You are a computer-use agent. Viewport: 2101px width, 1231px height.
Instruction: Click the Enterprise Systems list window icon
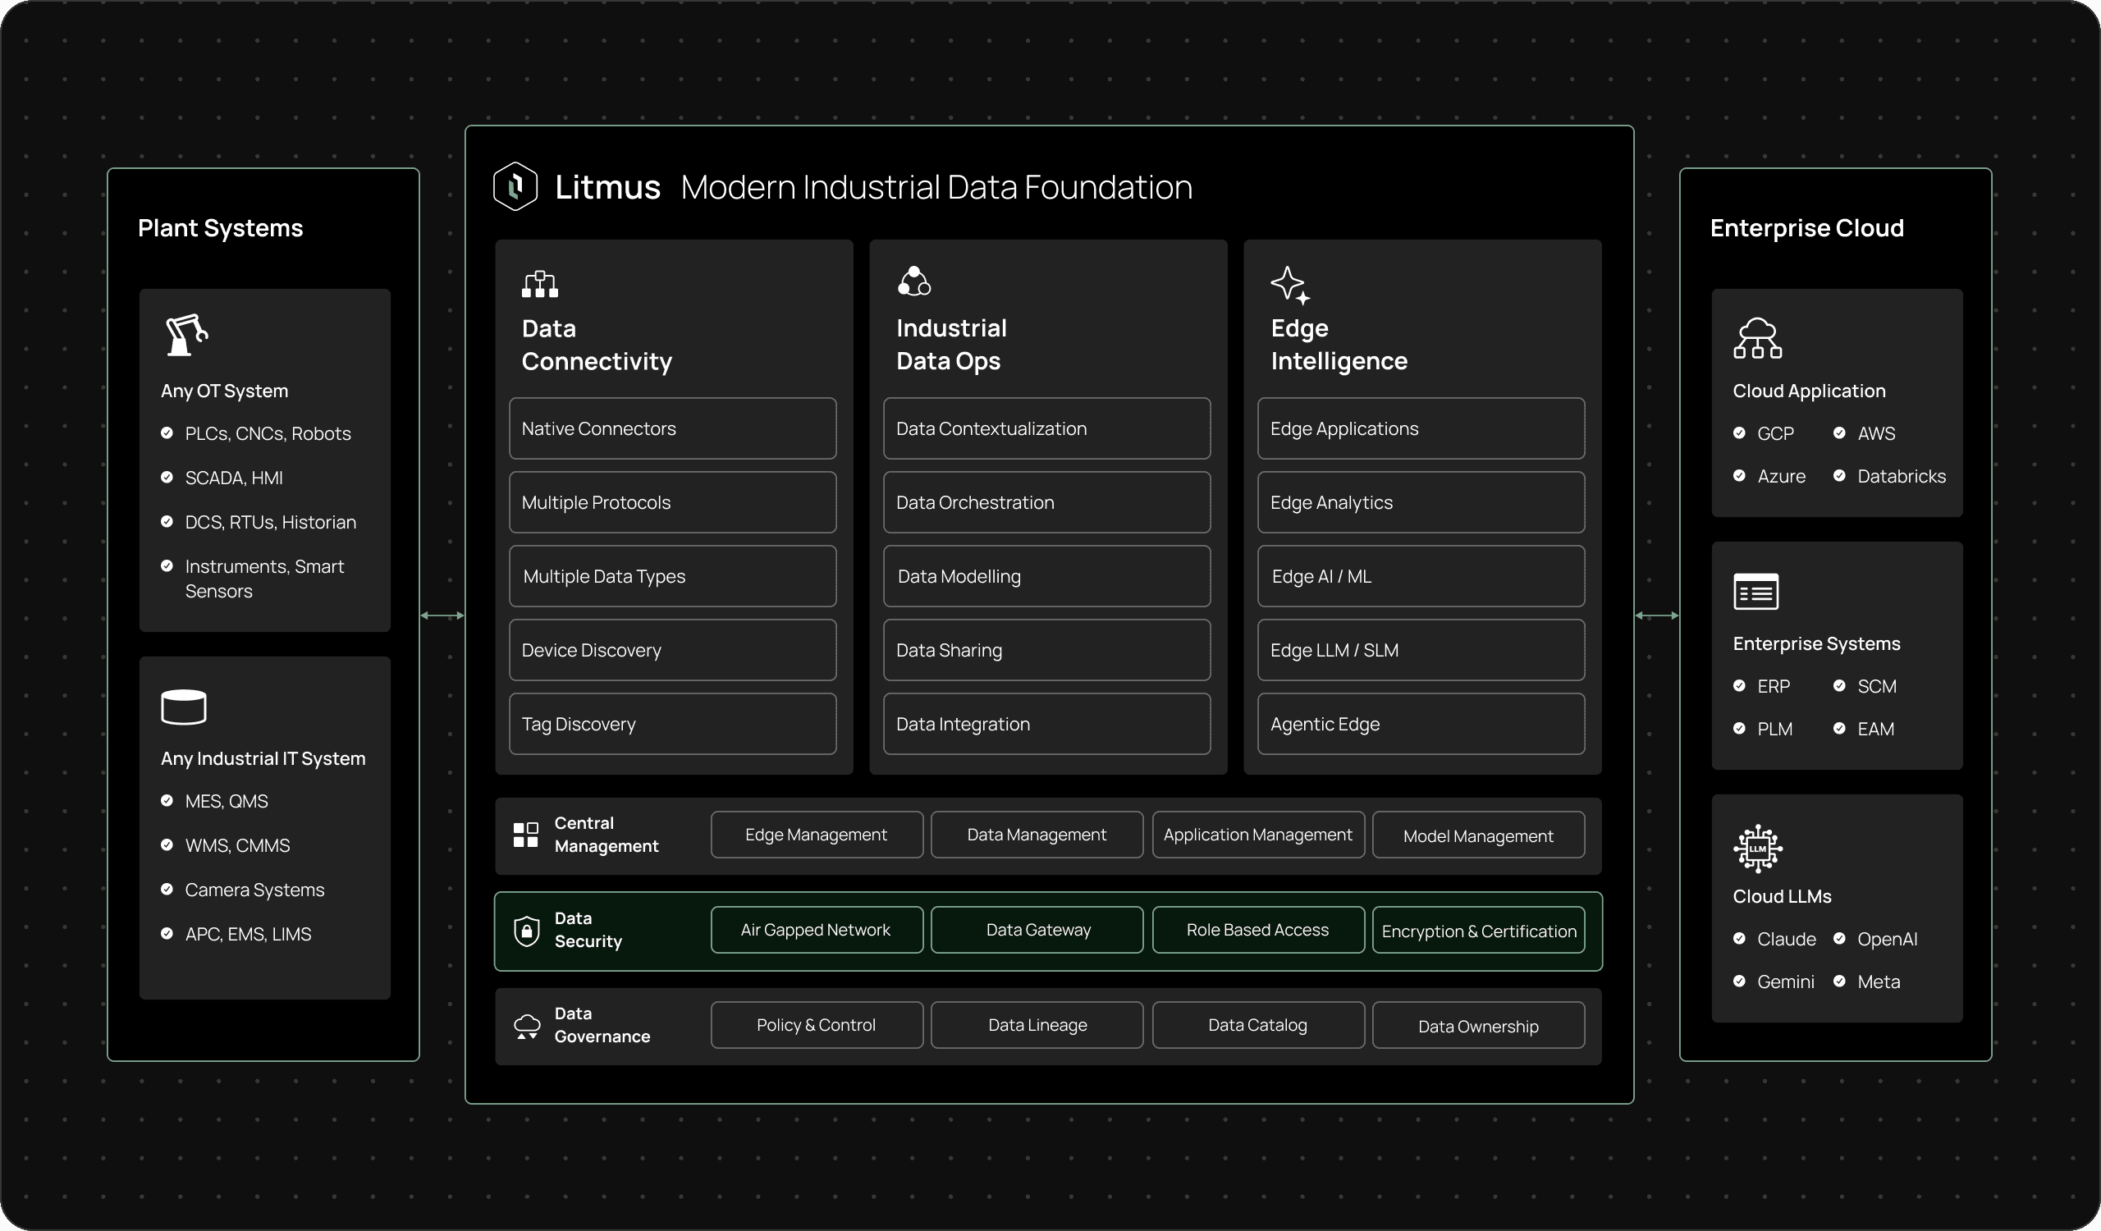point(1755,592)
